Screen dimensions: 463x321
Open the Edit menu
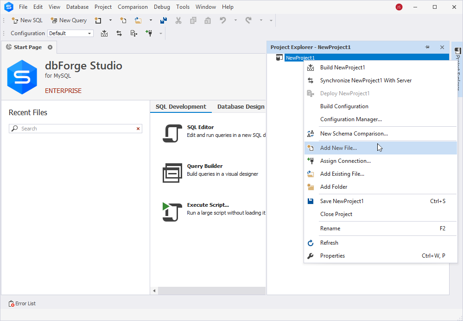point(38,7)
